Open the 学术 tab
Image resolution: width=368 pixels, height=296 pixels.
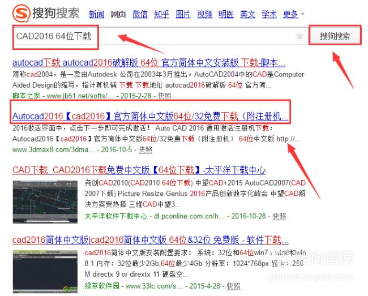269,14
